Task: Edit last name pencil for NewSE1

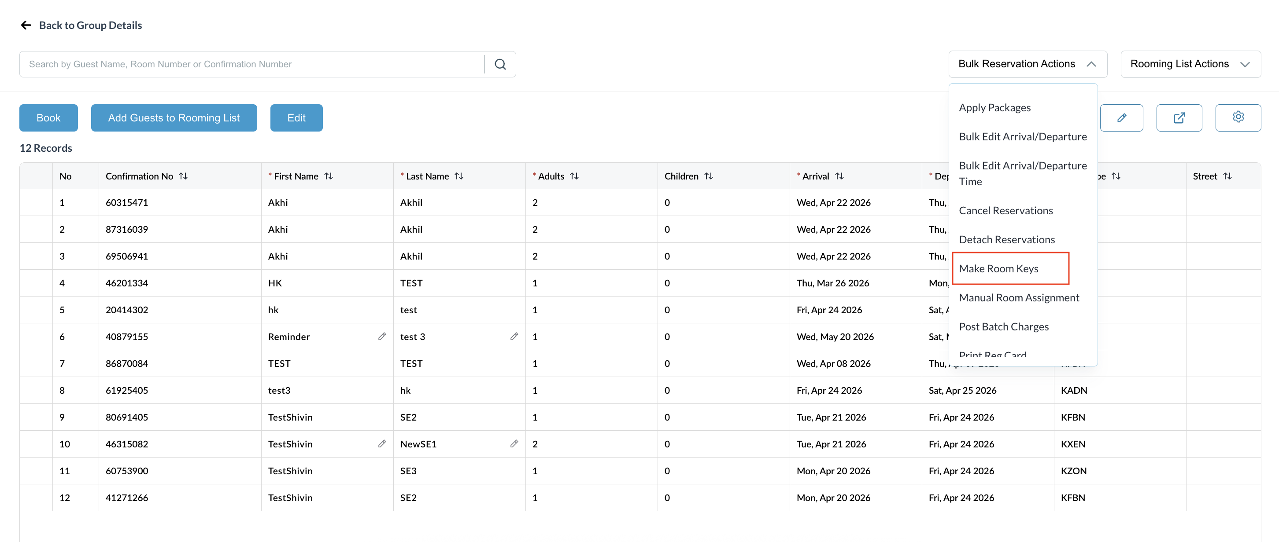Action: (x=514, y=444)
